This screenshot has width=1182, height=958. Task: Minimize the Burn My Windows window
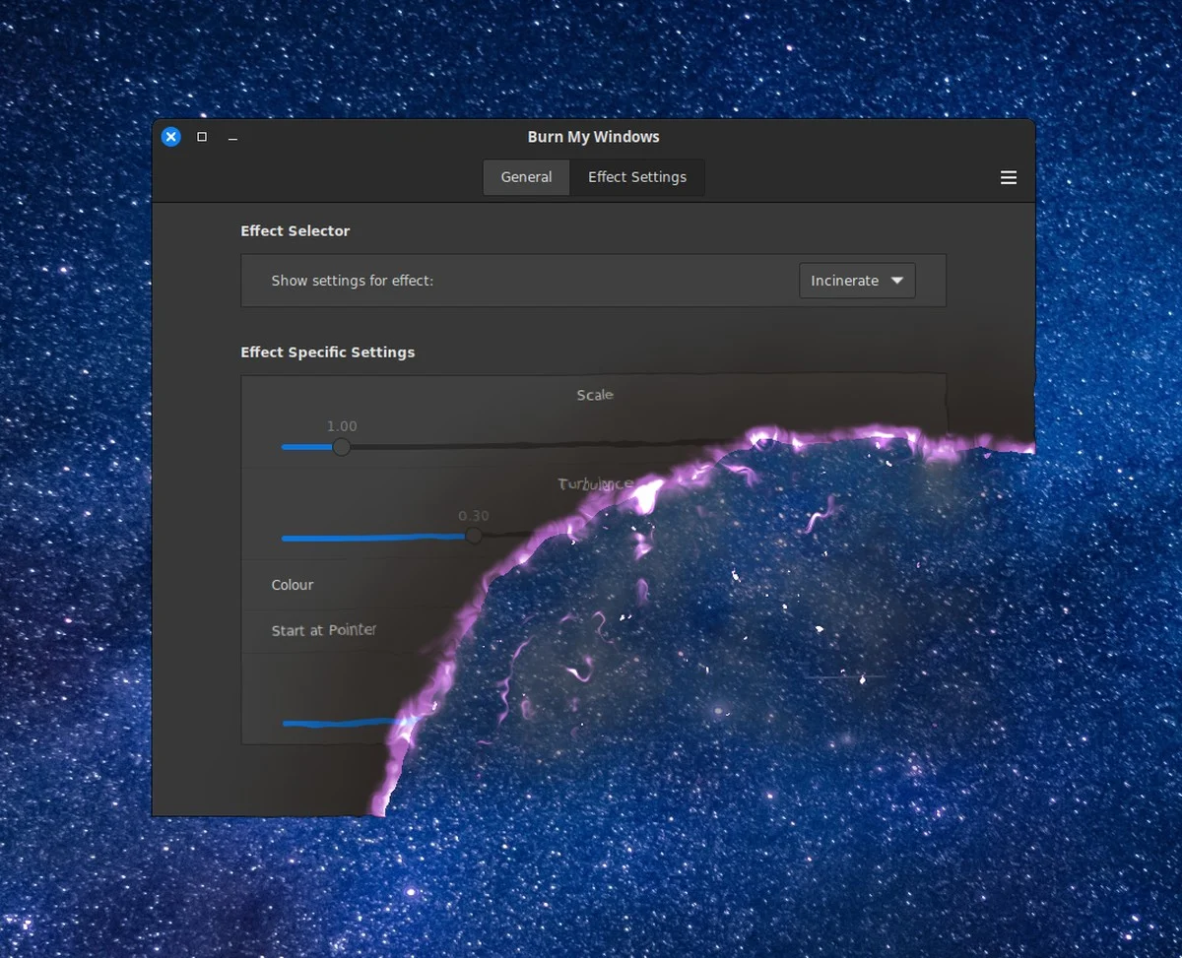232,138
